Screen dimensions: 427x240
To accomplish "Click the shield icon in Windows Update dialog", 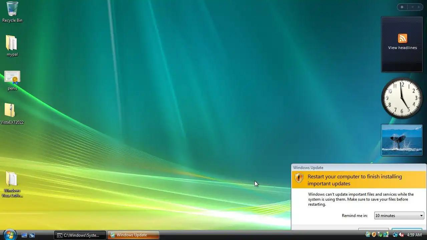I will click(x=299, y=178).
